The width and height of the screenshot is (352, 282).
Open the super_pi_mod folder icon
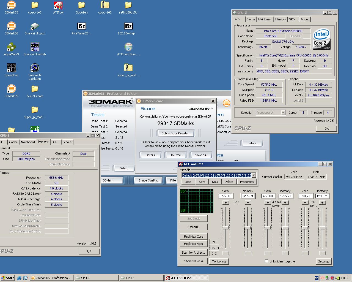click(x=35, y=112)
